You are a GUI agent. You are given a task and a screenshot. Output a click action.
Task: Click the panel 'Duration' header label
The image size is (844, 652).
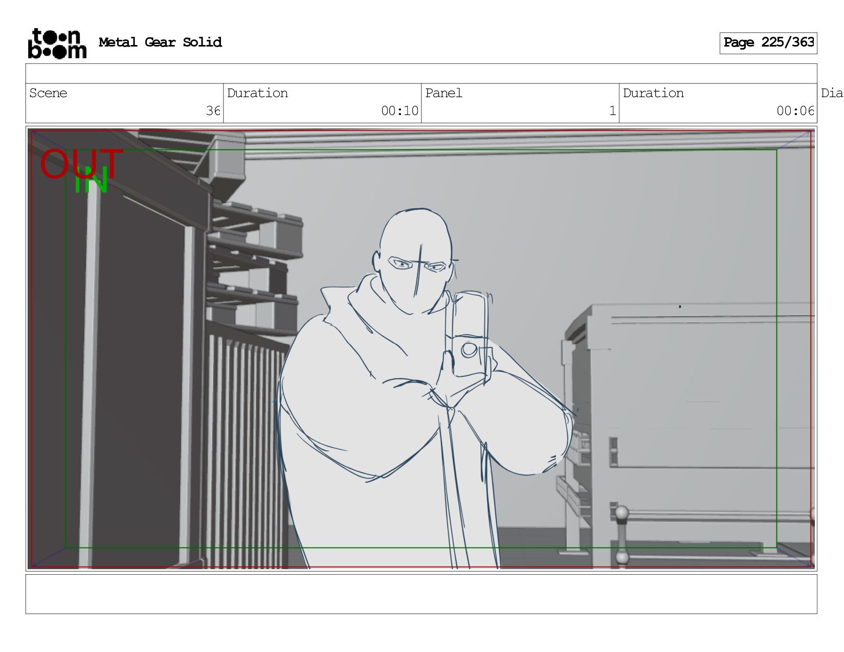(x=653, y=93)
